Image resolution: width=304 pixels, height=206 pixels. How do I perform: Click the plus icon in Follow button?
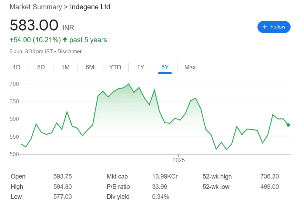click(x=265, y=27)
